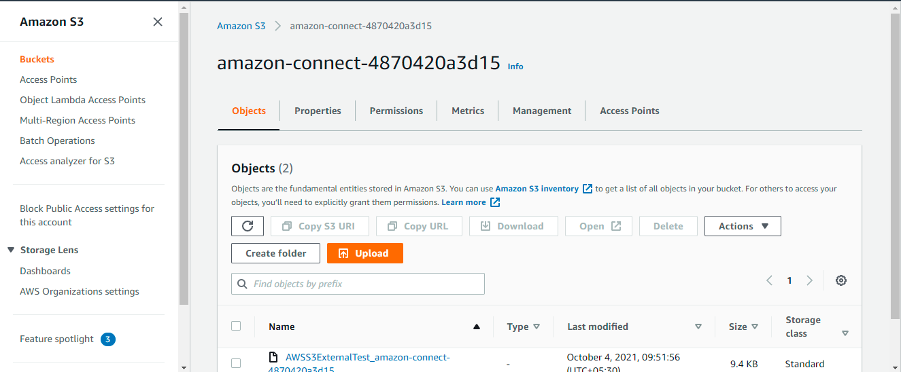
Task: Sort objects by the Size column arrow
Action: pos(755,327)
